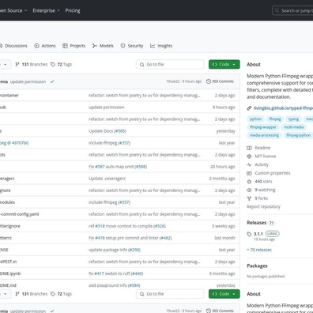The height and width of the screenshot is (313, 313).
Task: Open the + 70 releases link
Action: [259, 250]
